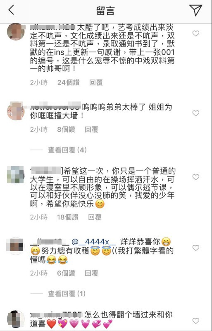Screen dimensions: 212x331
Task: Expand 查看回覆 (4) replies
Action: (67, 150)
